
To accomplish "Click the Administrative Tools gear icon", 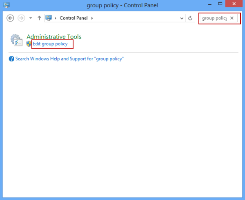I will [16, 40].
